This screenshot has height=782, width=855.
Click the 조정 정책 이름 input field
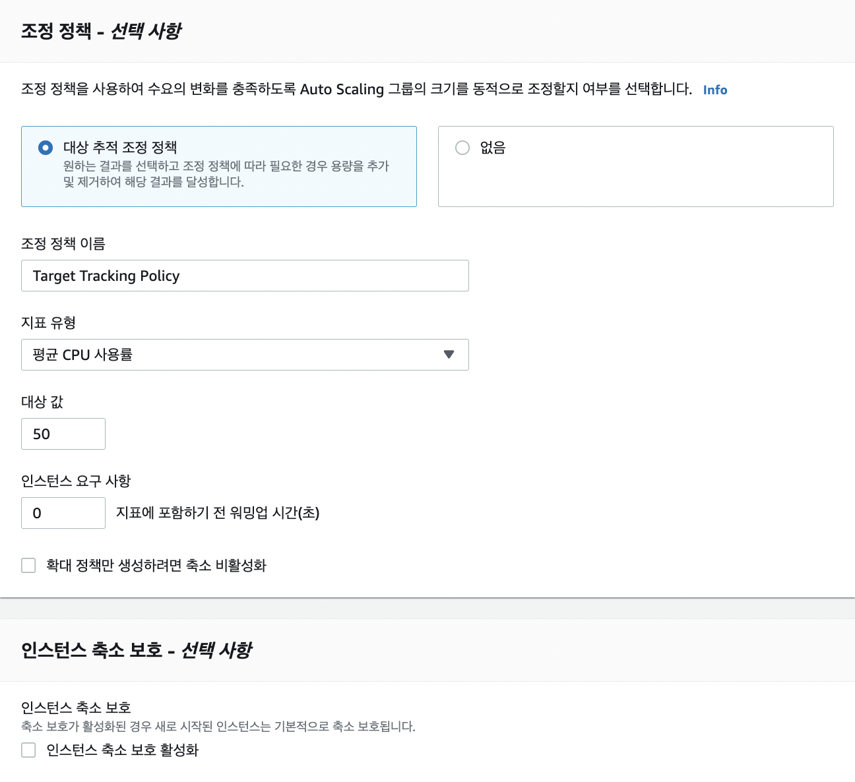coord(245,276)
